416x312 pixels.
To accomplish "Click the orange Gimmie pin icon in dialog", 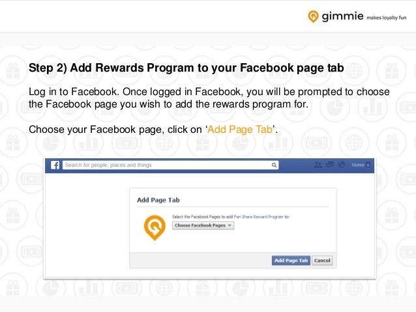I will tap(155, 228).
